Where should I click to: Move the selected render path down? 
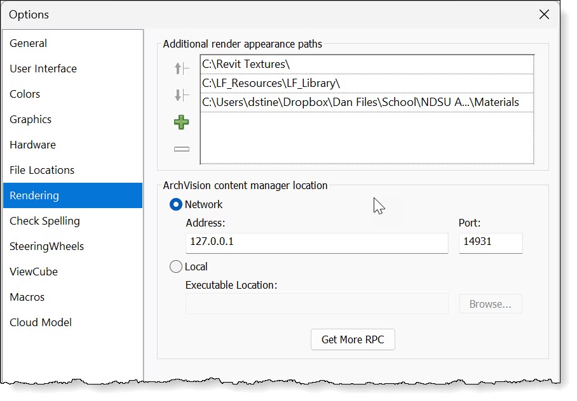tap(180, 96)
